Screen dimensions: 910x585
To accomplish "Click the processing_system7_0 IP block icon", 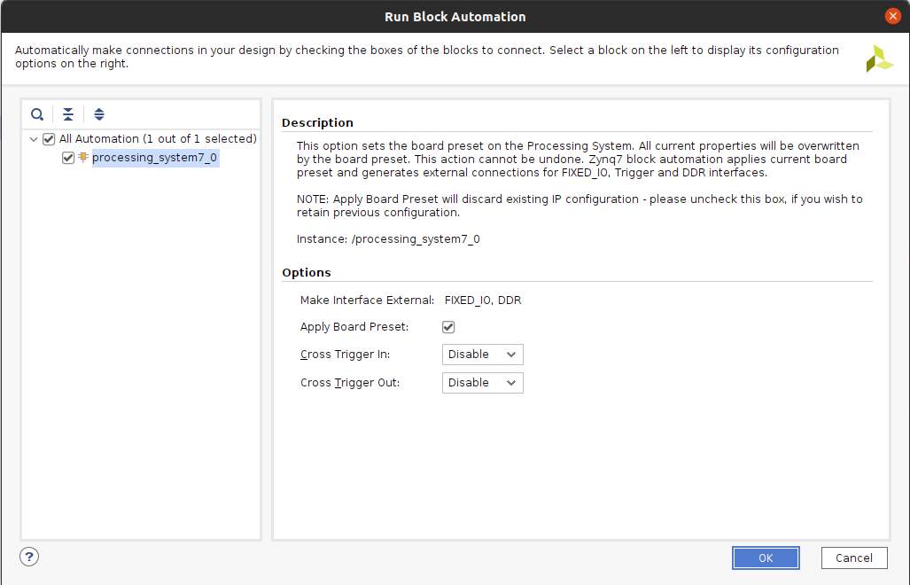I will 83,158.
